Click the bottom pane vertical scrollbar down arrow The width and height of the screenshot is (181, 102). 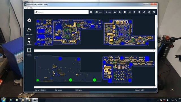tap(156, 85)
